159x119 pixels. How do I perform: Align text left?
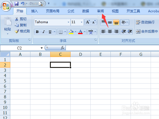(x=103, y=32)
